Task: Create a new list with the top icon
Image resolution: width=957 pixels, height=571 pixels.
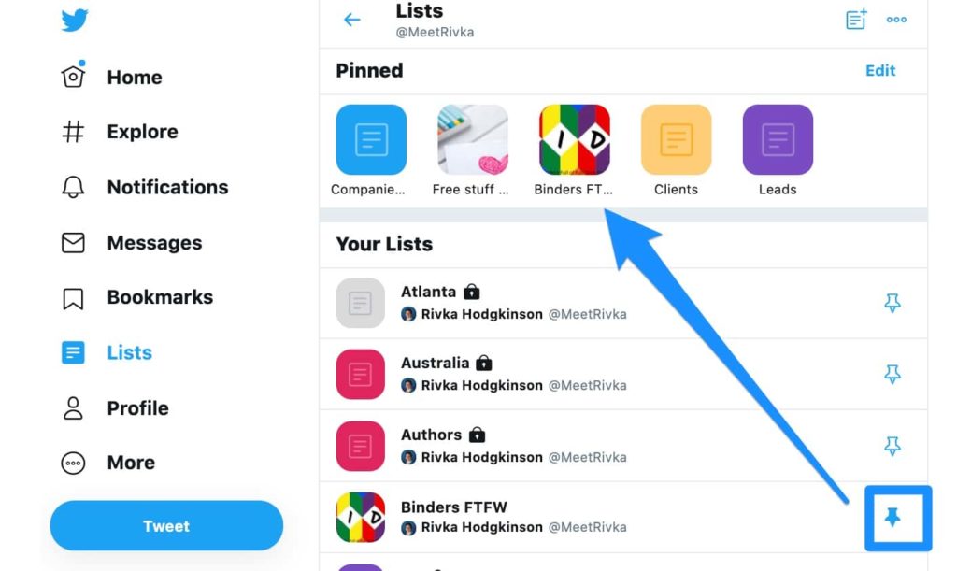Action: click(x=856, y=20)
